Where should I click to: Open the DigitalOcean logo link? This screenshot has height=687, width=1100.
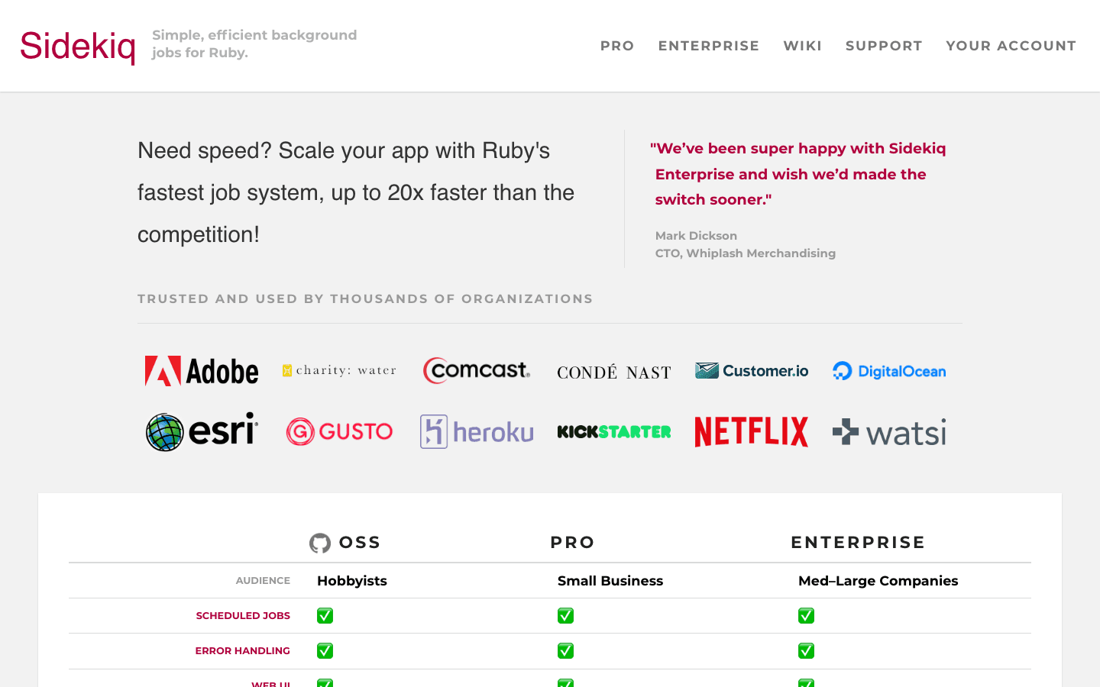point(889,371)
